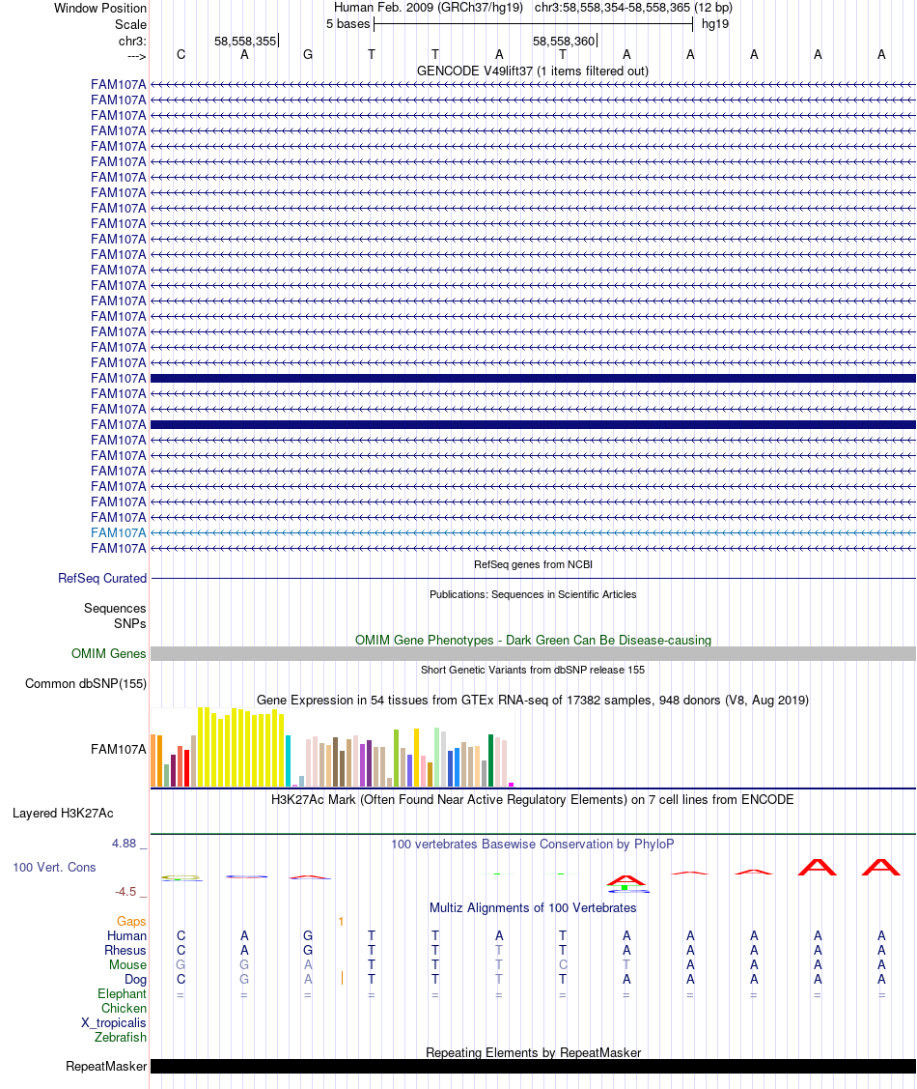Open the GTEx Gene Expression track title

tap(533, 700)
